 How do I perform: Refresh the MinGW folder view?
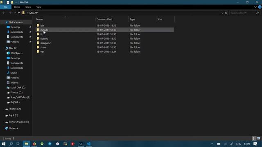click(226, 13)
